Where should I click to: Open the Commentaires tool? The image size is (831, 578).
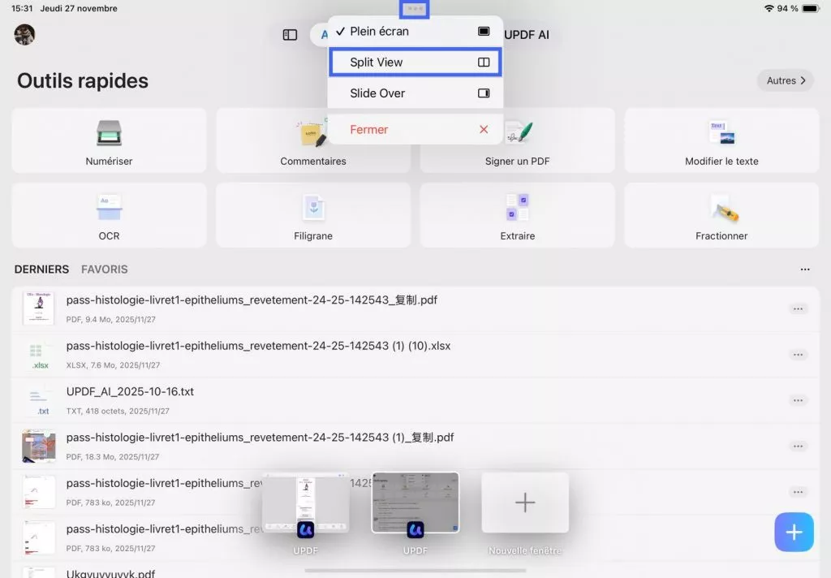[x=312, y=140]
